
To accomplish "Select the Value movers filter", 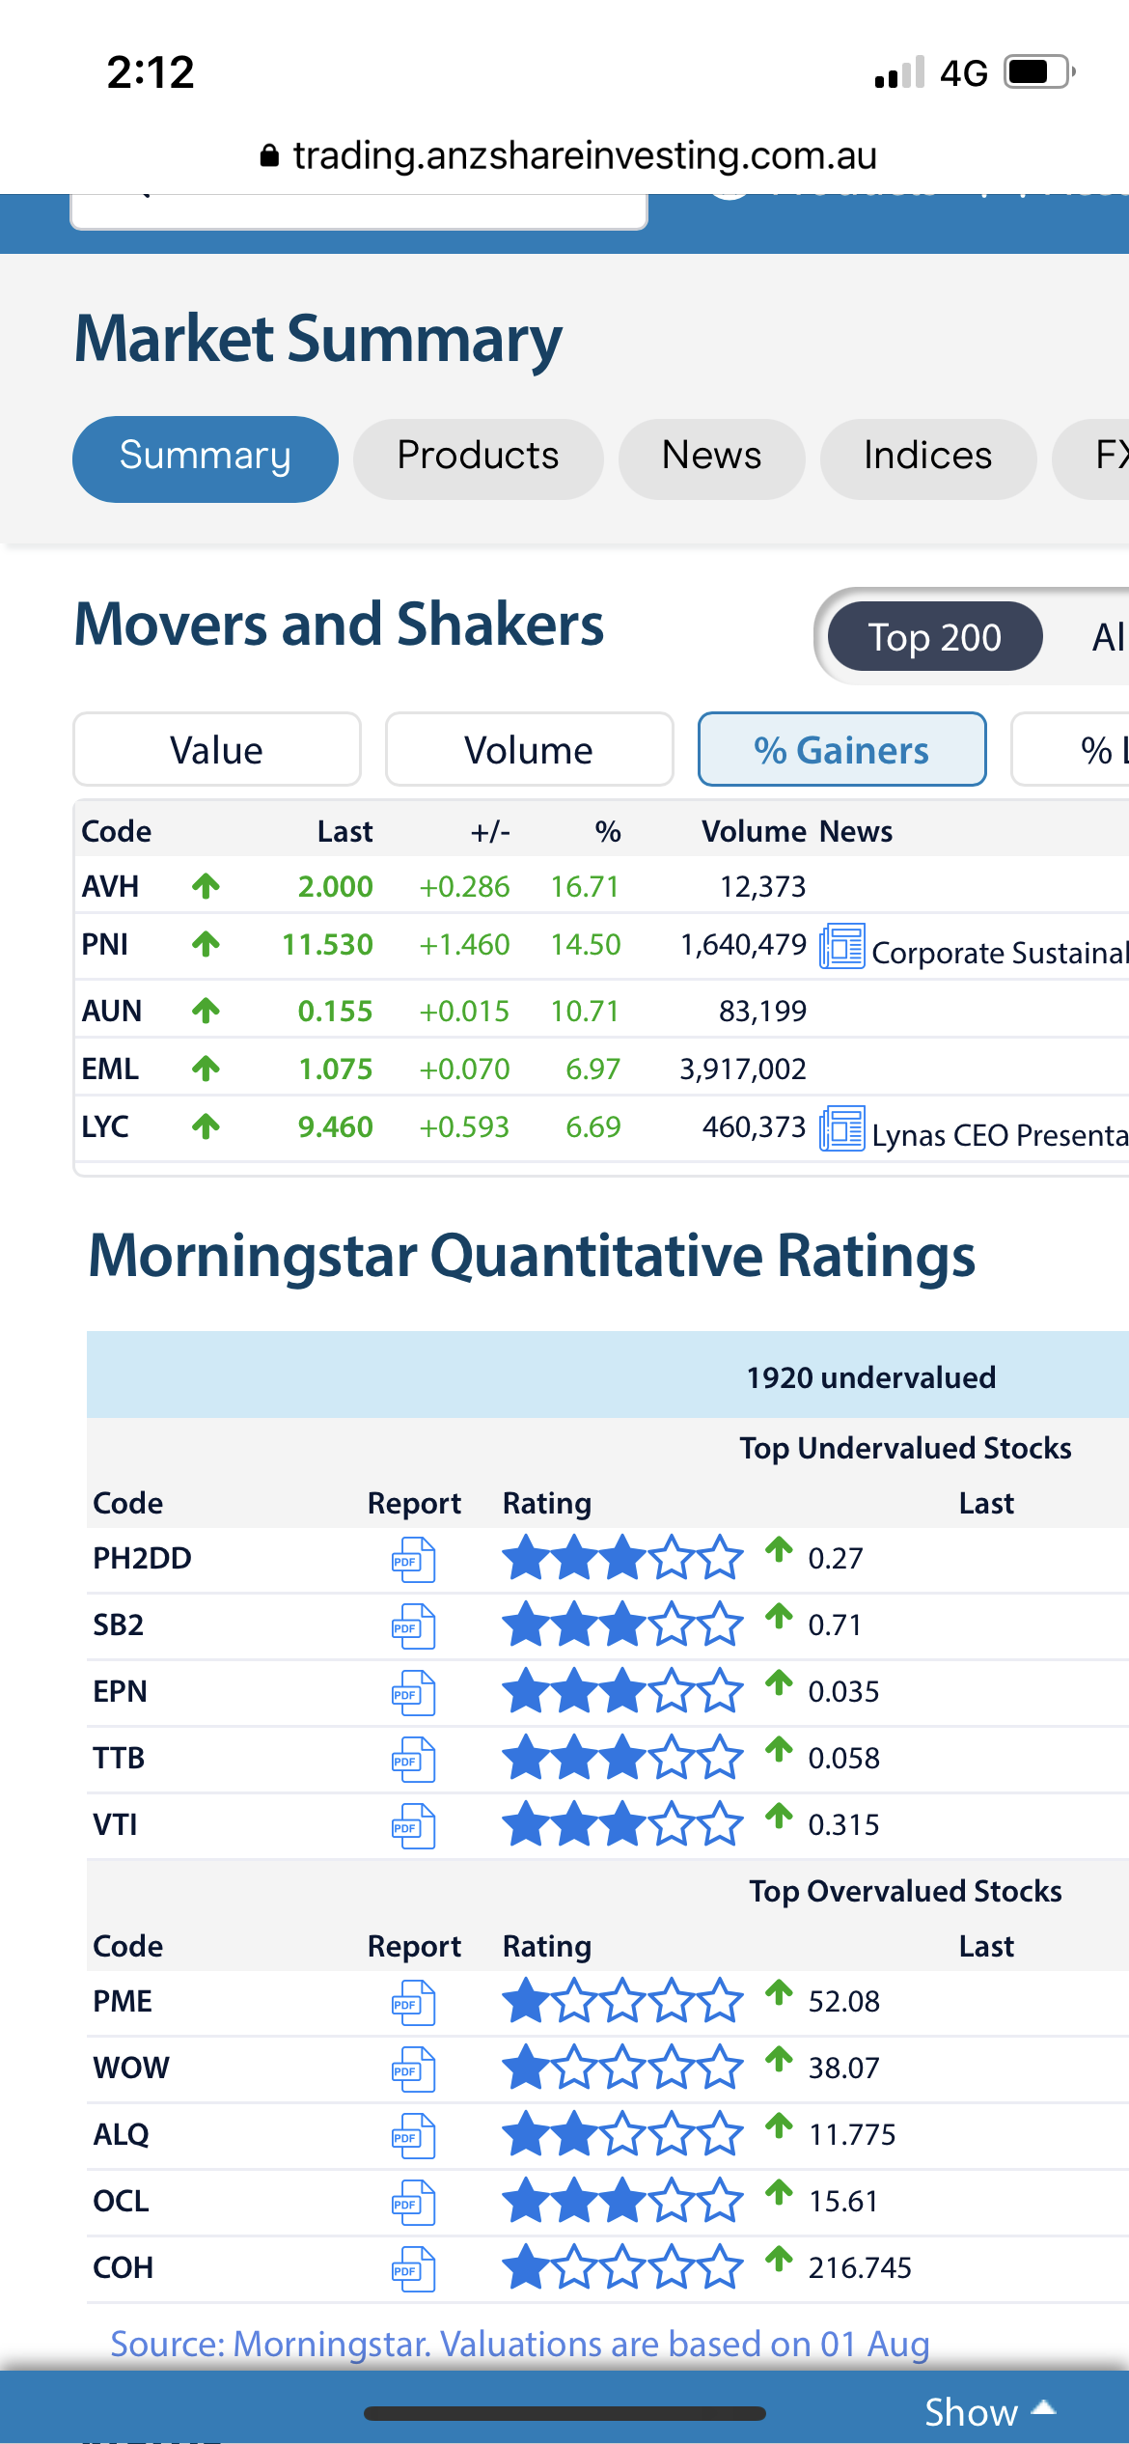I will [217, 749].
